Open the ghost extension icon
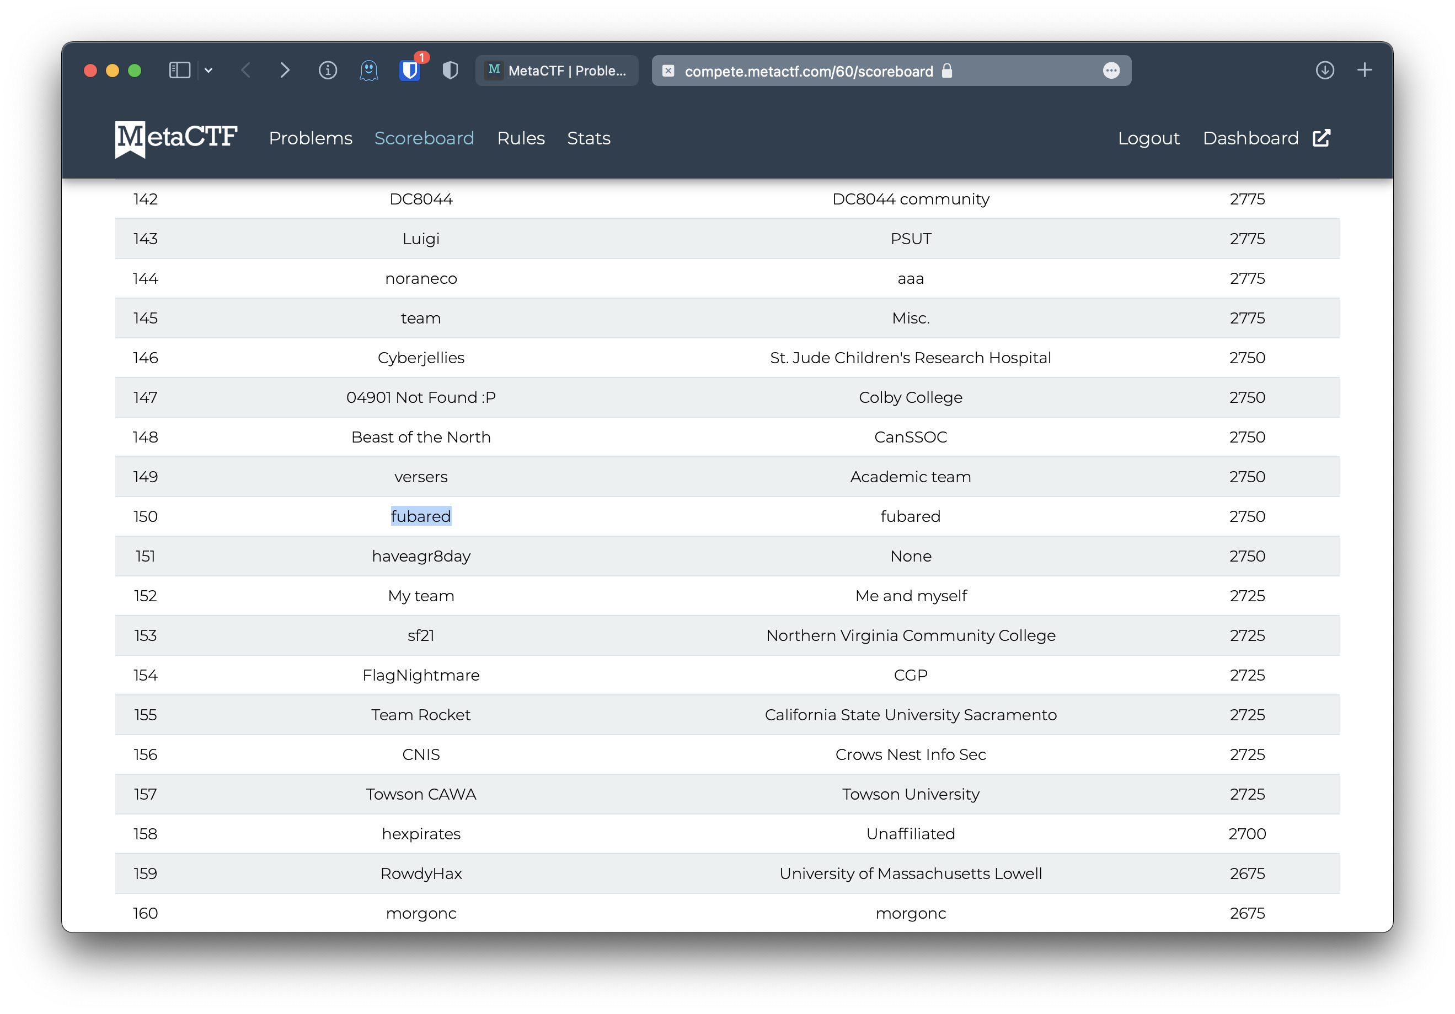This screenshot has height=1014, width=1455. (x=369, y=71)
